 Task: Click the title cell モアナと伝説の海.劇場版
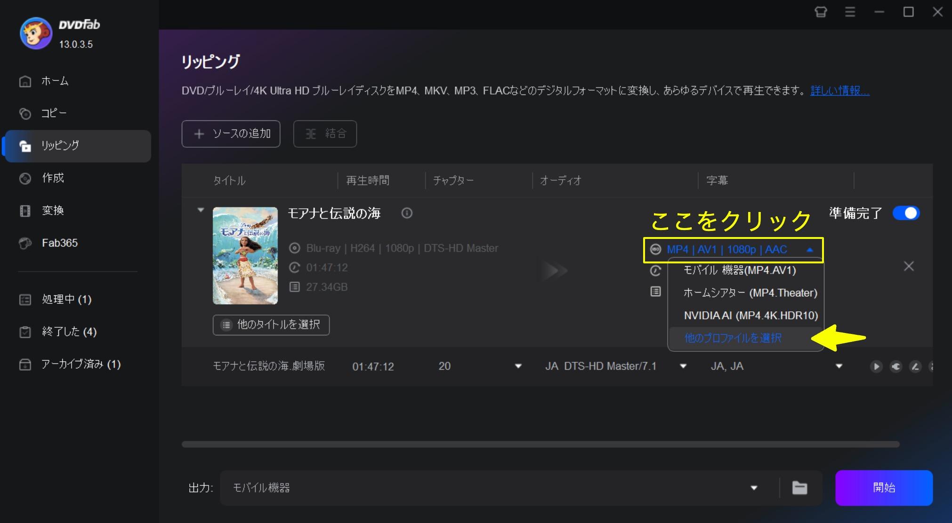[x=269, y=366]
